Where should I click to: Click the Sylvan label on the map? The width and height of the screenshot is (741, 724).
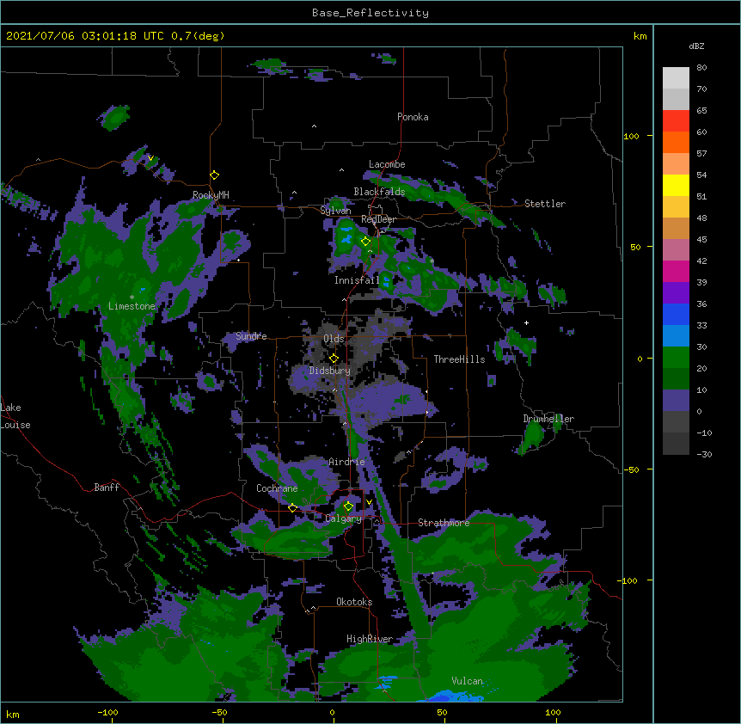[335, 211]
